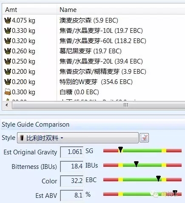This screenshot has width=185, height=203.
Task: Click the Est Original Gravity 1.061 field
Action: (x=72, y=152)
